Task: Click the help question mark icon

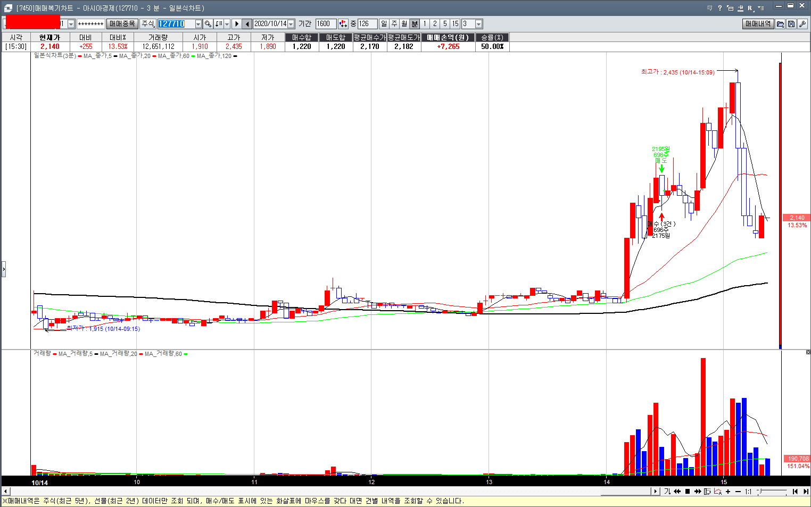Action: click(x=720, y=8)
